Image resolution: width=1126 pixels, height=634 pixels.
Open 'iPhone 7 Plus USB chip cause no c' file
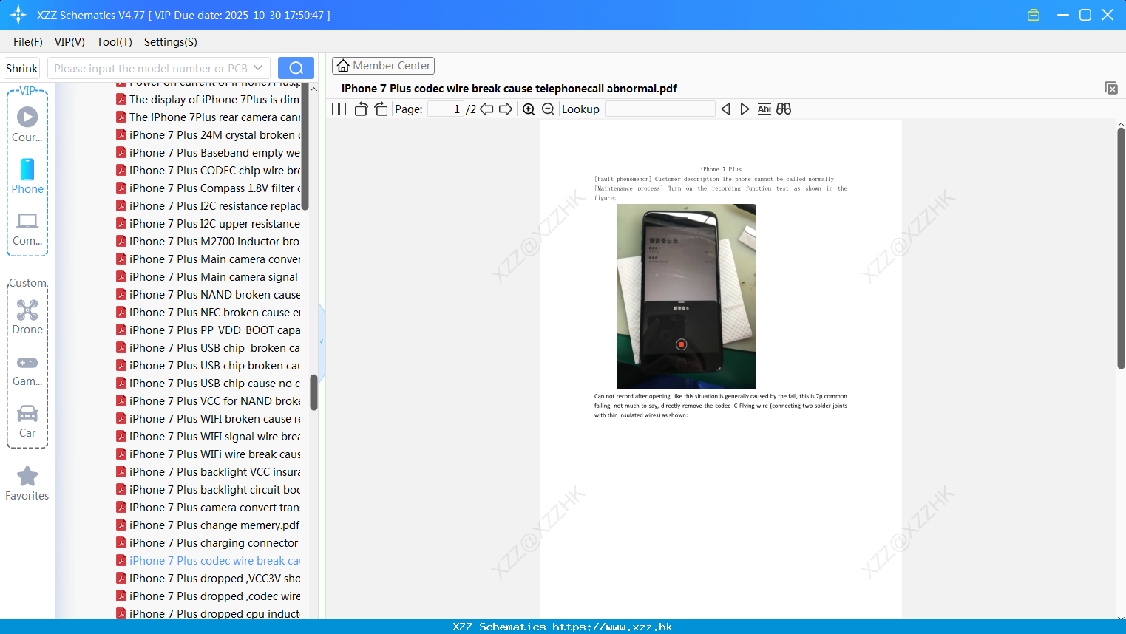[x=208, y=384]
